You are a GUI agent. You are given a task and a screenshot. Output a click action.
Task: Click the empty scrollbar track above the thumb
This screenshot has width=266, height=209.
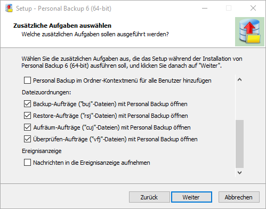(239, 102)
